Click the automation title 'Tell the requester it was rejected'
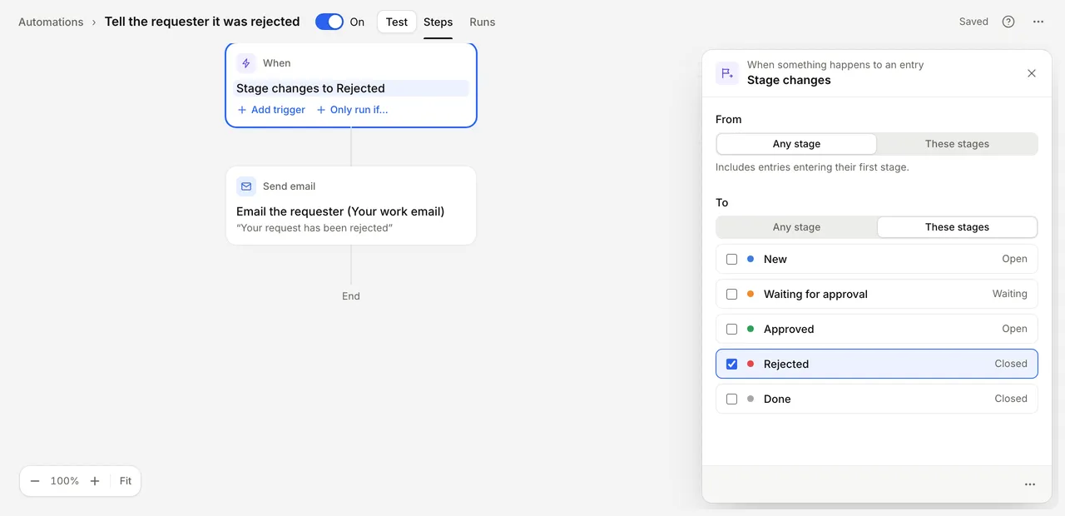Viewport: 1065px width, 516px height. click(202, 22)
